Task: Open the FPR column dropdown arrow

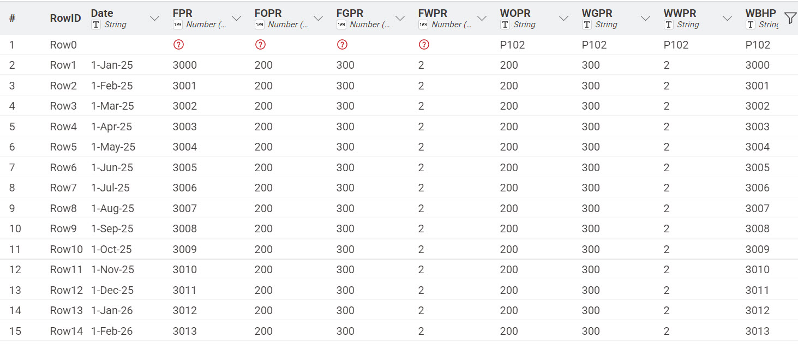Action: pos(237,19)
